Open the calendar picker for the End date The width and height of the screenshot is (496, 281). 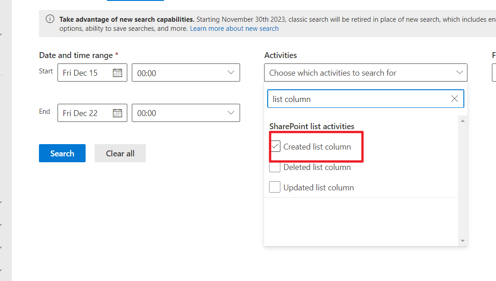118,113
